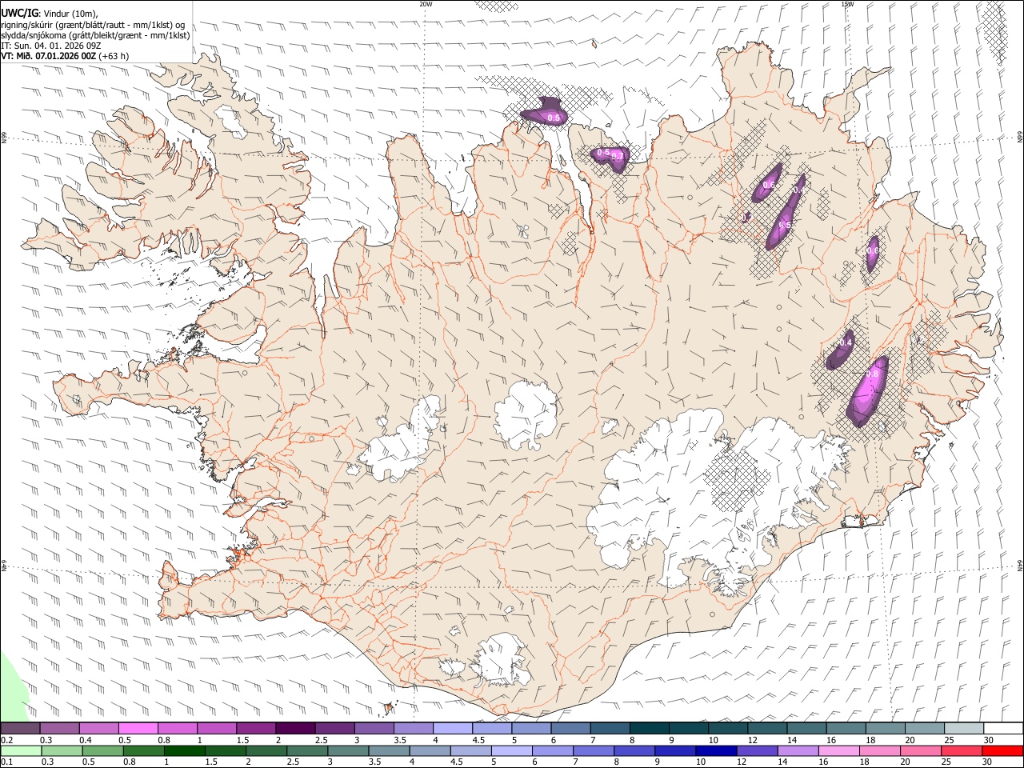Click the pale green 0.1 rain scale swatch

(21, 750)
